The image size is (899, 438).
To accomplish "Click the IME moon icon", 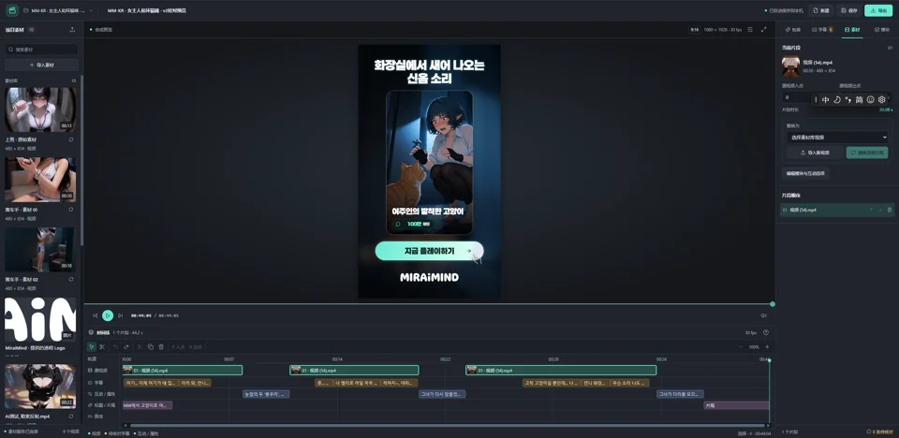I will [837, 99].
